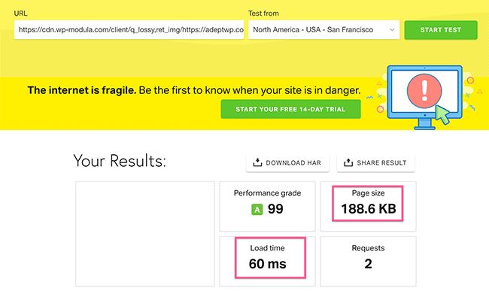
Task: Select the Performance grade value 99
Action: [x=275, y=209]
